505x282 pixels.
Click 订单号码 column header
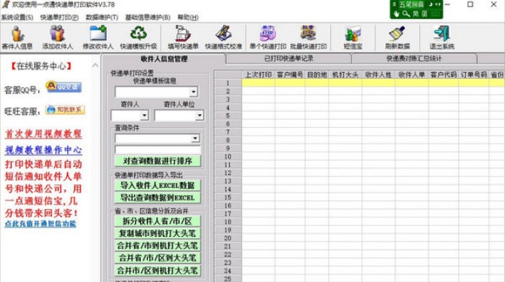point(473,75)
